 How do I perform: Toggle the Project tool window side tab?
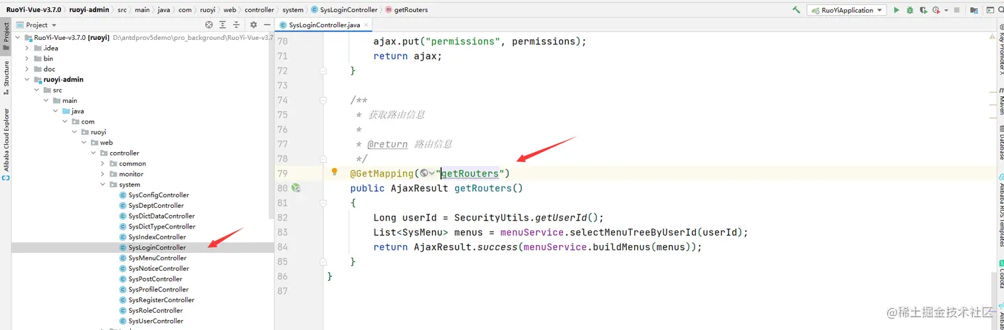(x=6, y=37)
